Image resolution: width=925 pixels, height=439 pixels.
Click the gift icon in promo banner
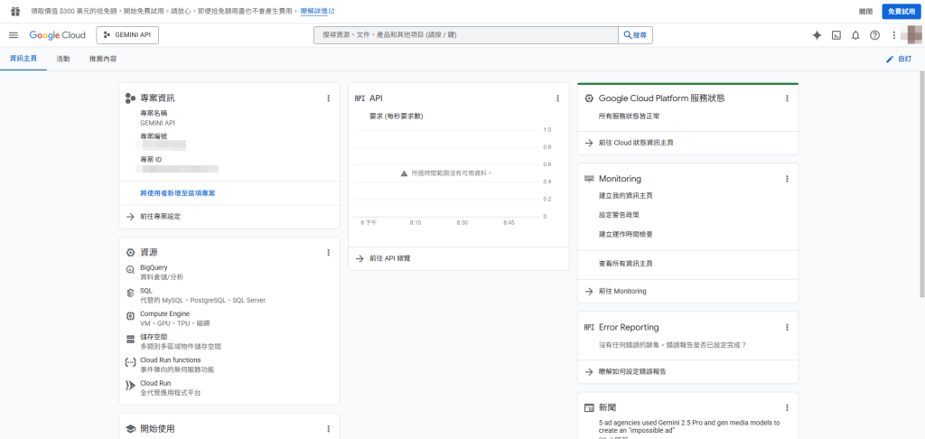(x=14, y=11)
